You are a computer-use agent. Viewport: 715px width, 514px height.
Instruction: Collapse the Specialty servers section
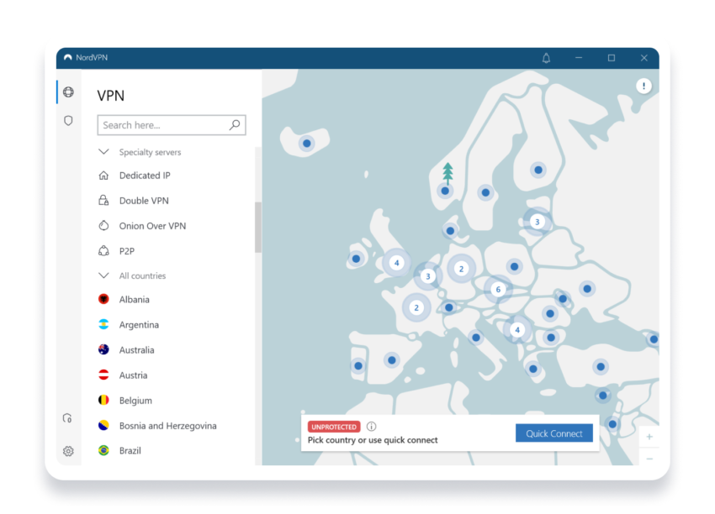[104, 152]
